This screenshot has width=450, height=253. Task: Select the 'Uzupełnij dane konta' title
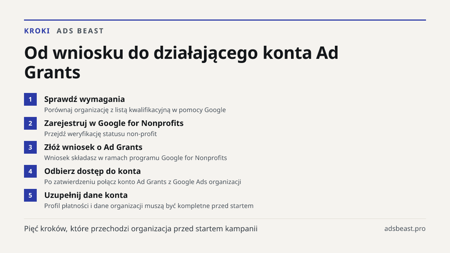(x=86, y=195)
